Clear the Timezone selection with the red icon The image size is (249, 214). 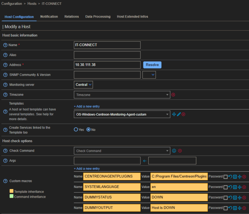173,95
